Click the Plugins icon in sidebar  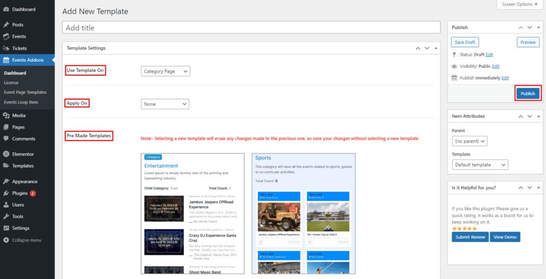coord(6,193)
